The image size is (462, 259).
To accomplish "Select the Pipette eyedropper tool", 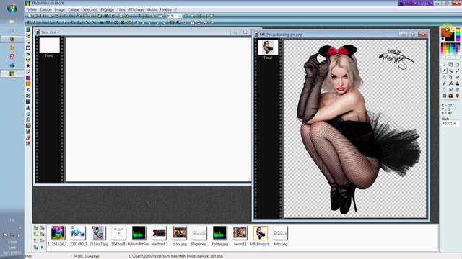I will [444, 71].
